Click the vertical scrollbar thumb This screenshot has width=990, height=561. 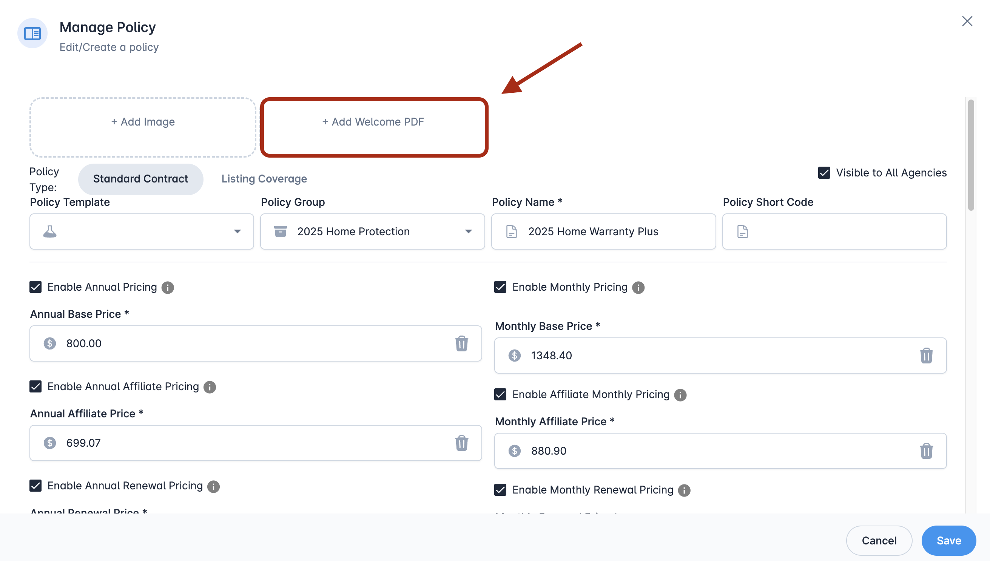pos(971,154)
